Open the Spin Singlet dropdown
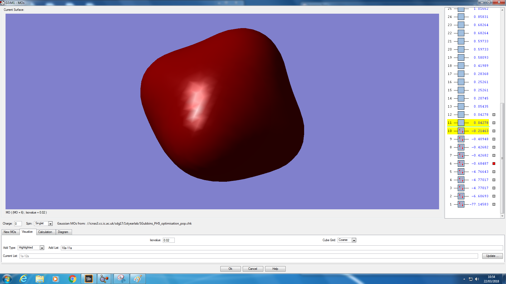 (50, 224)
